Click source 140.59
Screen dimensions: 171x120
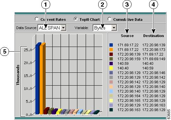(x=123, y=63)
